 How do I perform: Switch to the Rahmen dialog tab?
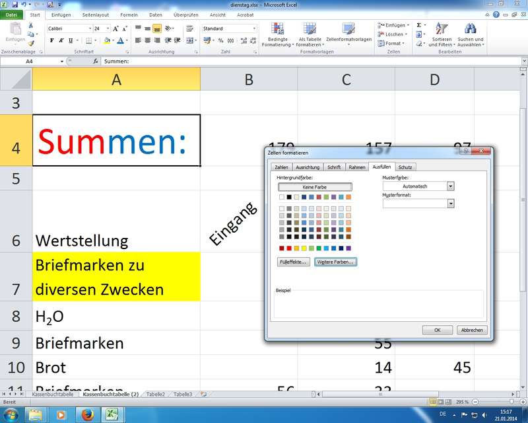click(357, 167)
